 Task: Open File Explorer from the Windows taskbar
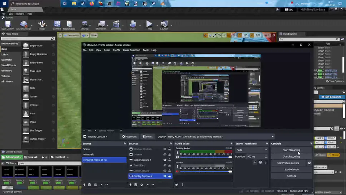tap(74, 3)
